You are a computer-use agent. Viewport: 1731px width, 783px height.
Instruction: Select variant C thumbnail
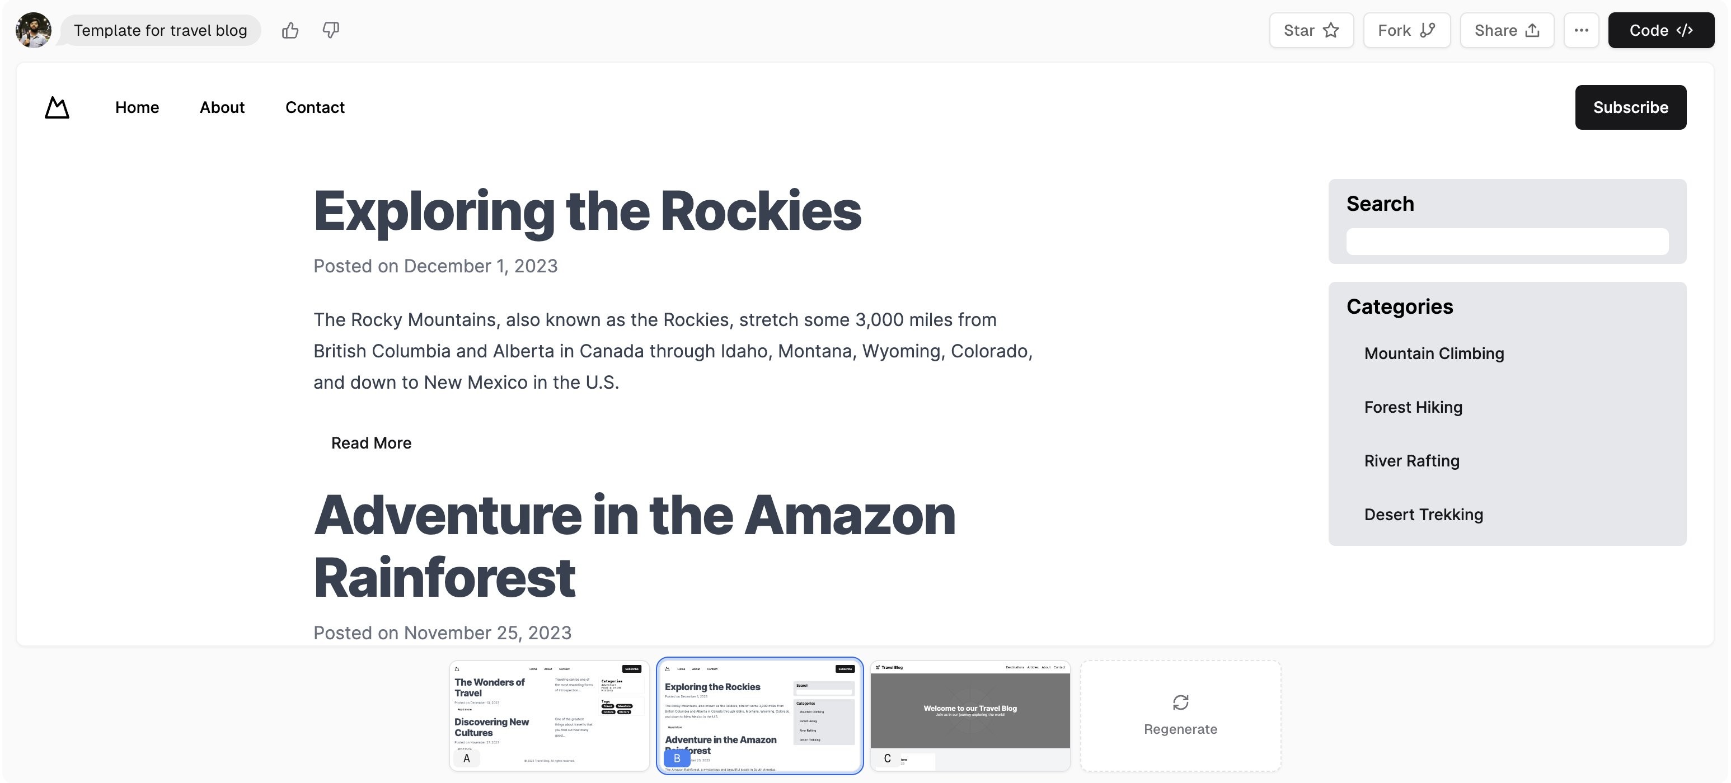point(970,716)
